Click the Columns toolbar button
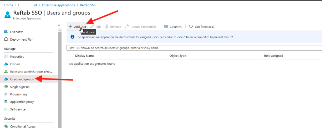The image size is (322, 128). coord(173,27)
